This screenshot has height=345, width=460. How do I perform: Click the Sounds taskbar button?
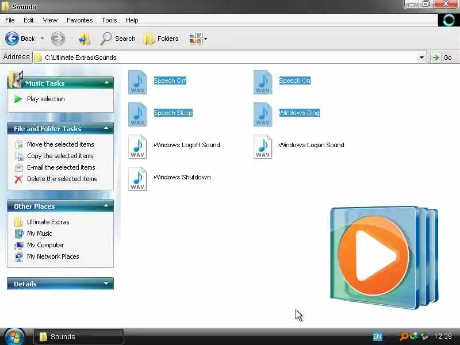coord(79,337)
